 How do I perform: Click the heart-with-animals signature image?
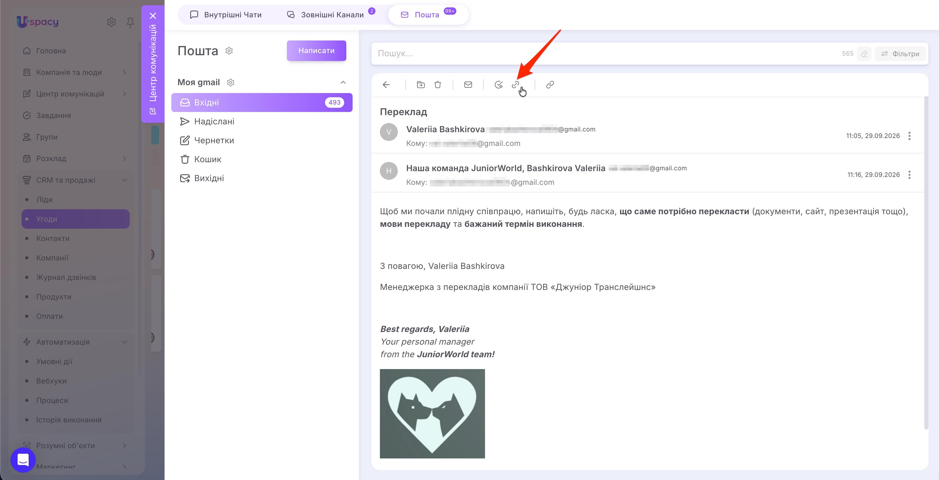pyautogui.click(x=432, y=413)
